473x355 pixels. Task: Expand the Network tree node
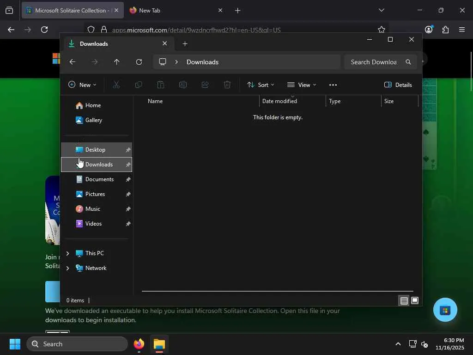point(67,268)
